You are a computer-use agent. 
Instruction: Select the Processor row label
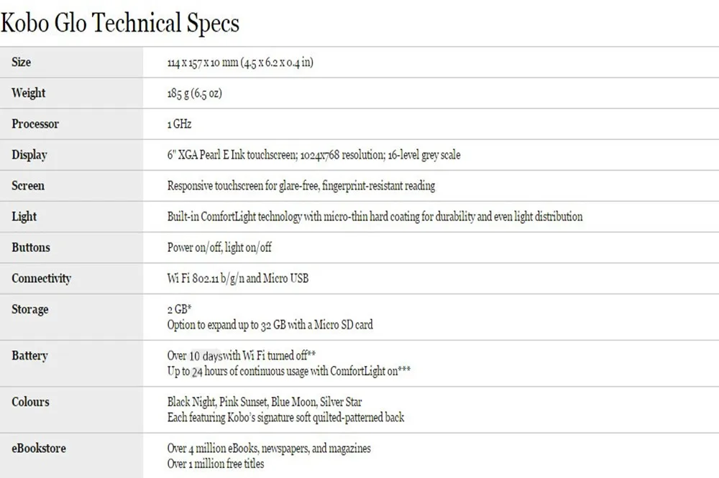[35, 123]
